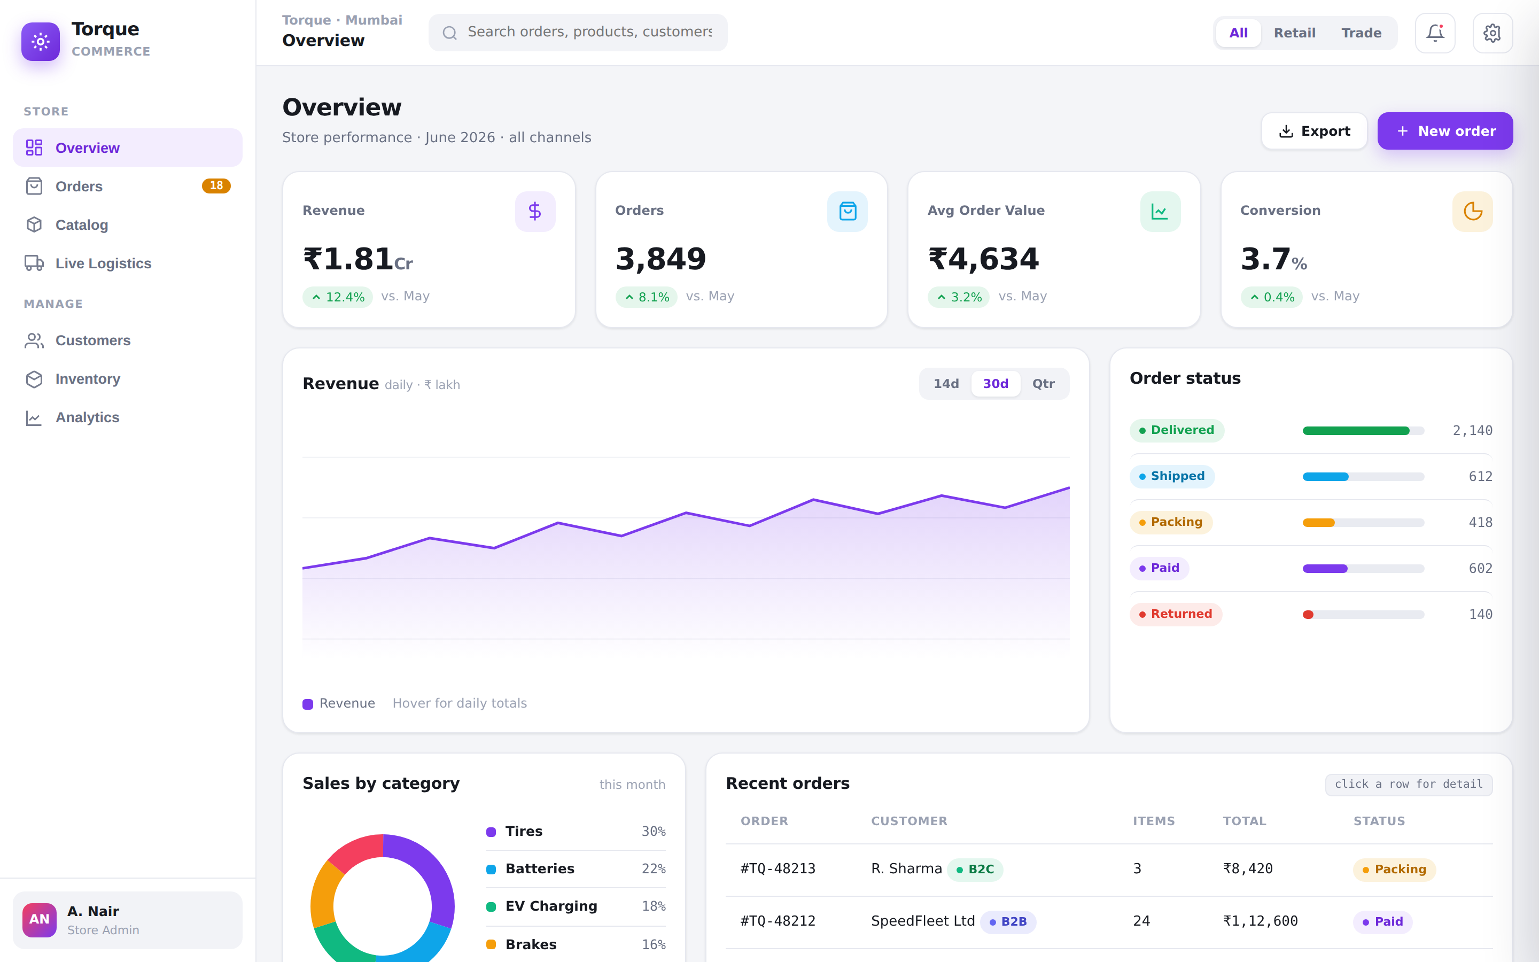Click the Torque Commerce logo icon
This screenshot has height=962, width=1539.
[x=41, y=42]
